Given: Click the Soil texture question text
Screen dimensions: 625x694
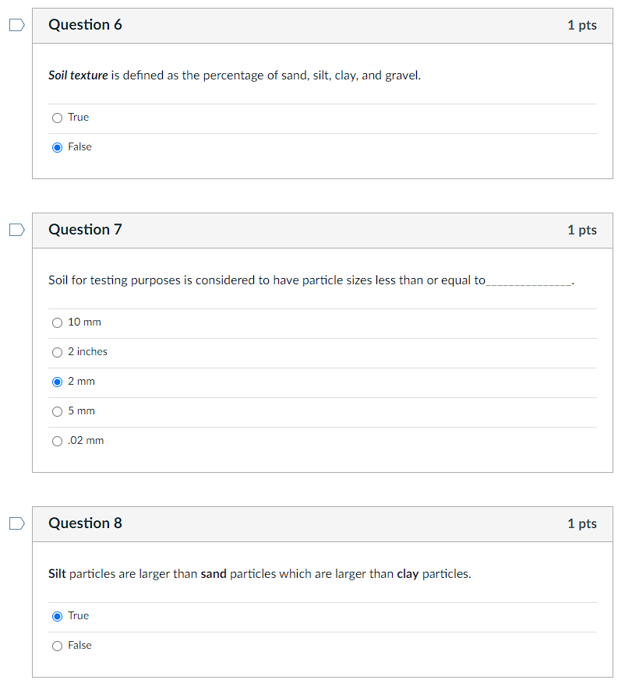Looking at the screenshot, I should (x=234, y=76).
